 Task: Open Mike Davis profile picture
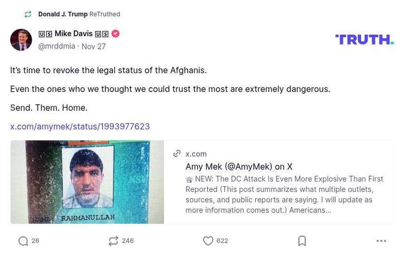click(21, 40)
